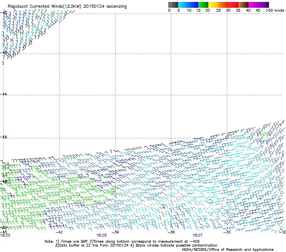
Task: Click the '18:27' time label
Action: 197,235
